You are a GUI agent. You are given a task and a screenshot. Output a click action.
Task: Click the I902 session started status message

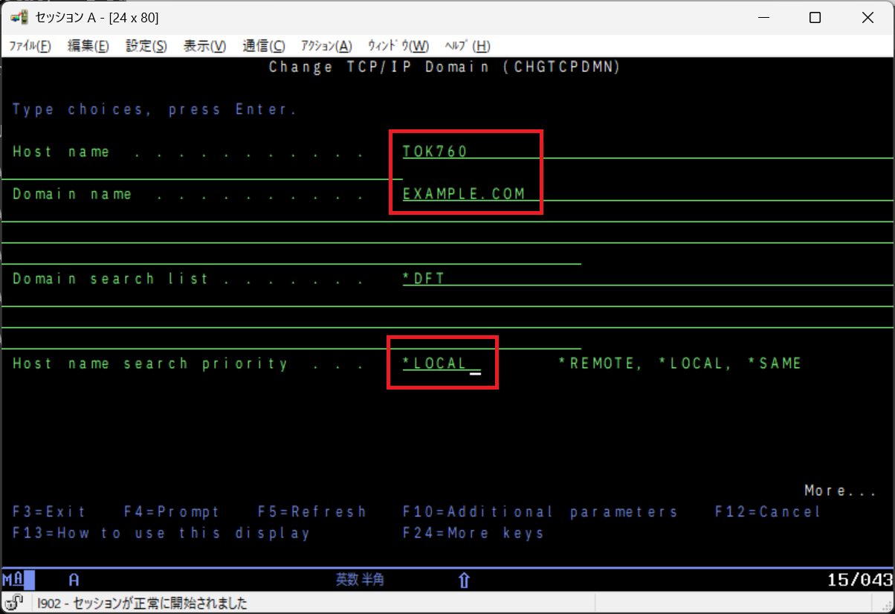pyautogui.click(x=143, y=604)
